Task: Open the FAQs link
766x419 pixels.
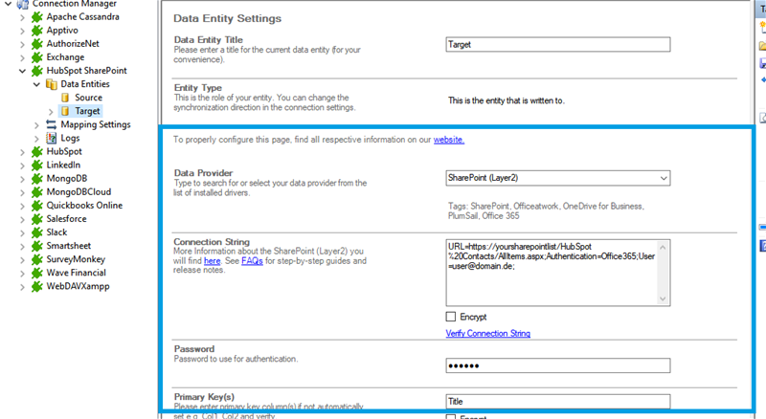Action: pos(252,258)
